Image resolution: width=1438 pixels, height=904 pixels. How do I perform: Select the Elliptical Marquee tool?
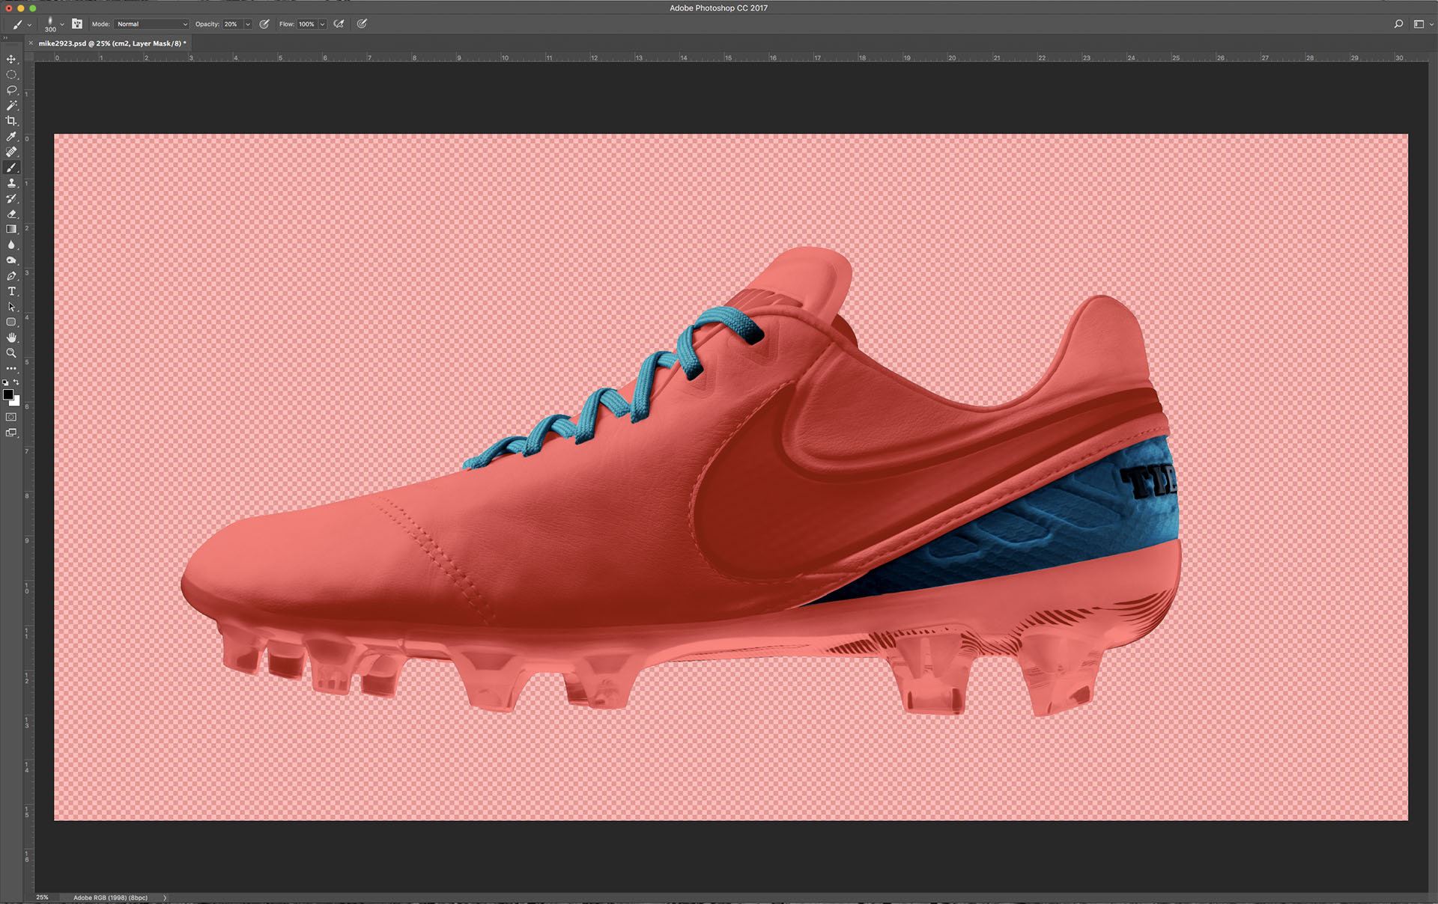11,75
